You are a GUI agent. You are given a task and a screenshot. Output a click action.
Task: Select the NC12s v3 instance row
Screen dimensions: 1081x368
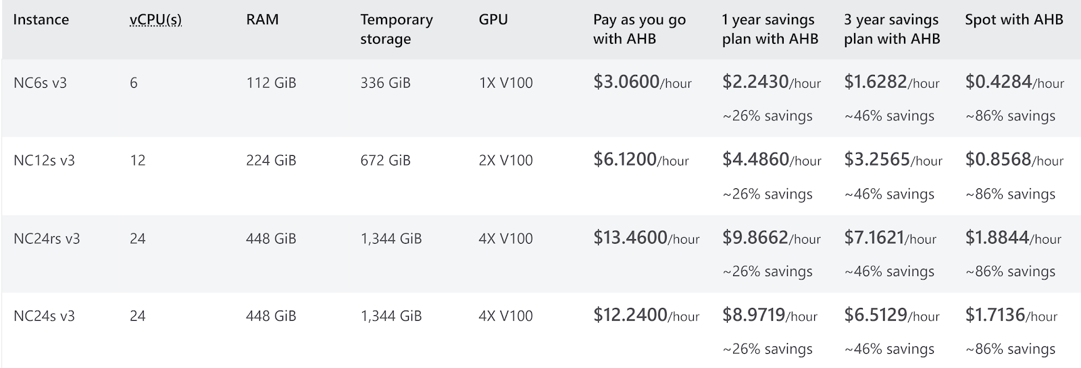pyautogui.click(x=540, y=176)
